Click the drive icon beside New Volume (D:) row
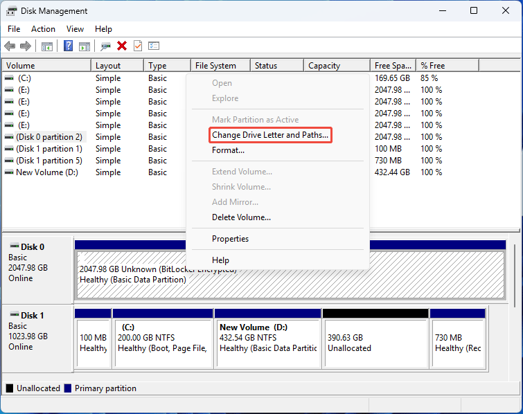The image size is (523, 414). click(x=9, y=172)
